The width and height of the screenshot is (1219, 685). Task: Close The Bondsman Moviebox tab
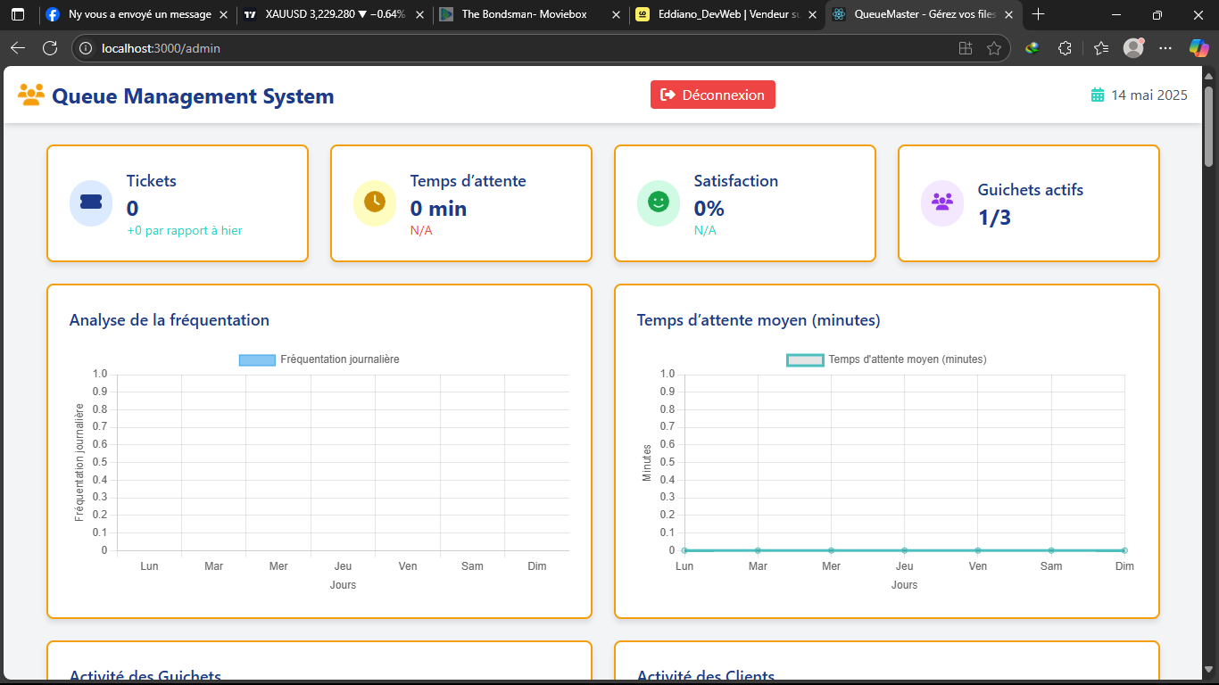point(616,14)
